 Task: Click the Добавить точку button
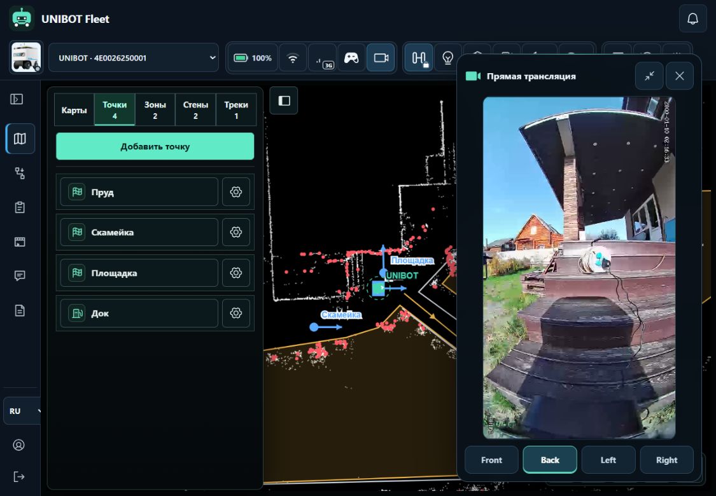155,146
